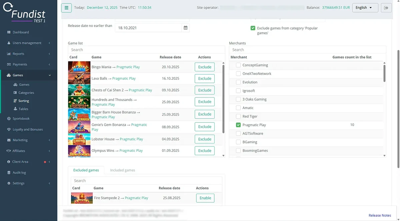
Task: Click the Excluded games search field
Action: coord(146,181)
